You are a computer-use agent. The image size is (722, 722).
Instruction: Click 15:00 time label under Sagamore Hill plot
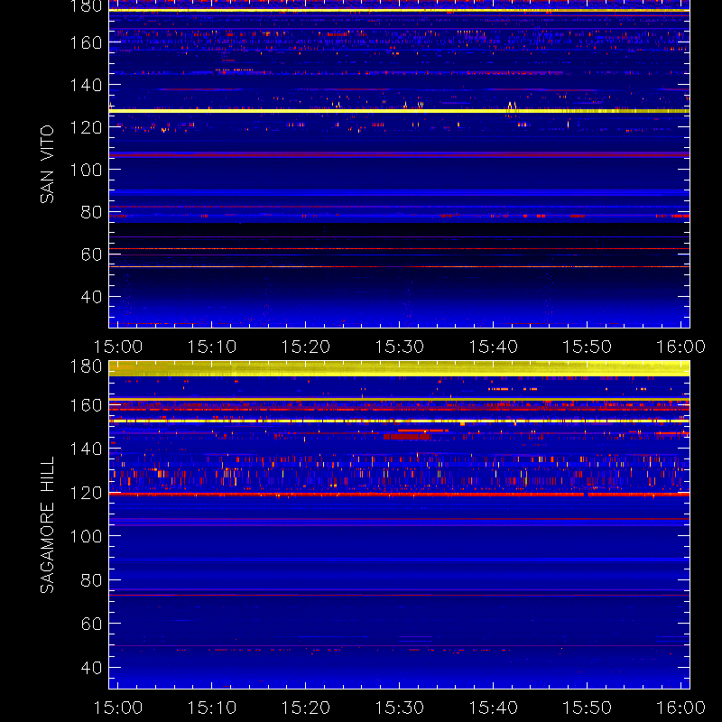pos(118,708)
